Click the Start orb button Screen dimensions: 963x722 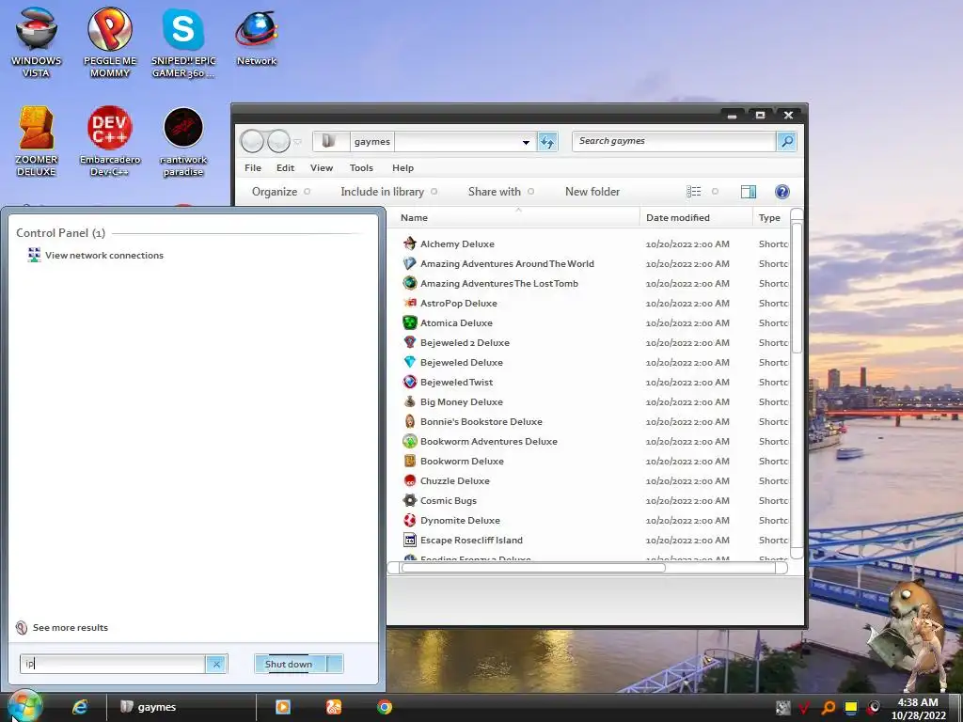point(24,706)
